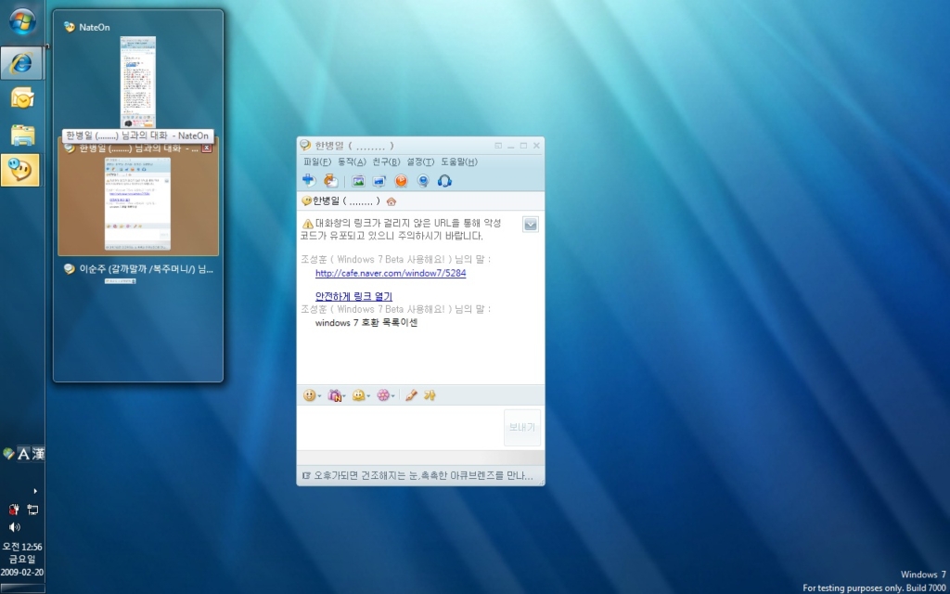Open the pink flower dropdown
The image size is (950, 594).
385,395
